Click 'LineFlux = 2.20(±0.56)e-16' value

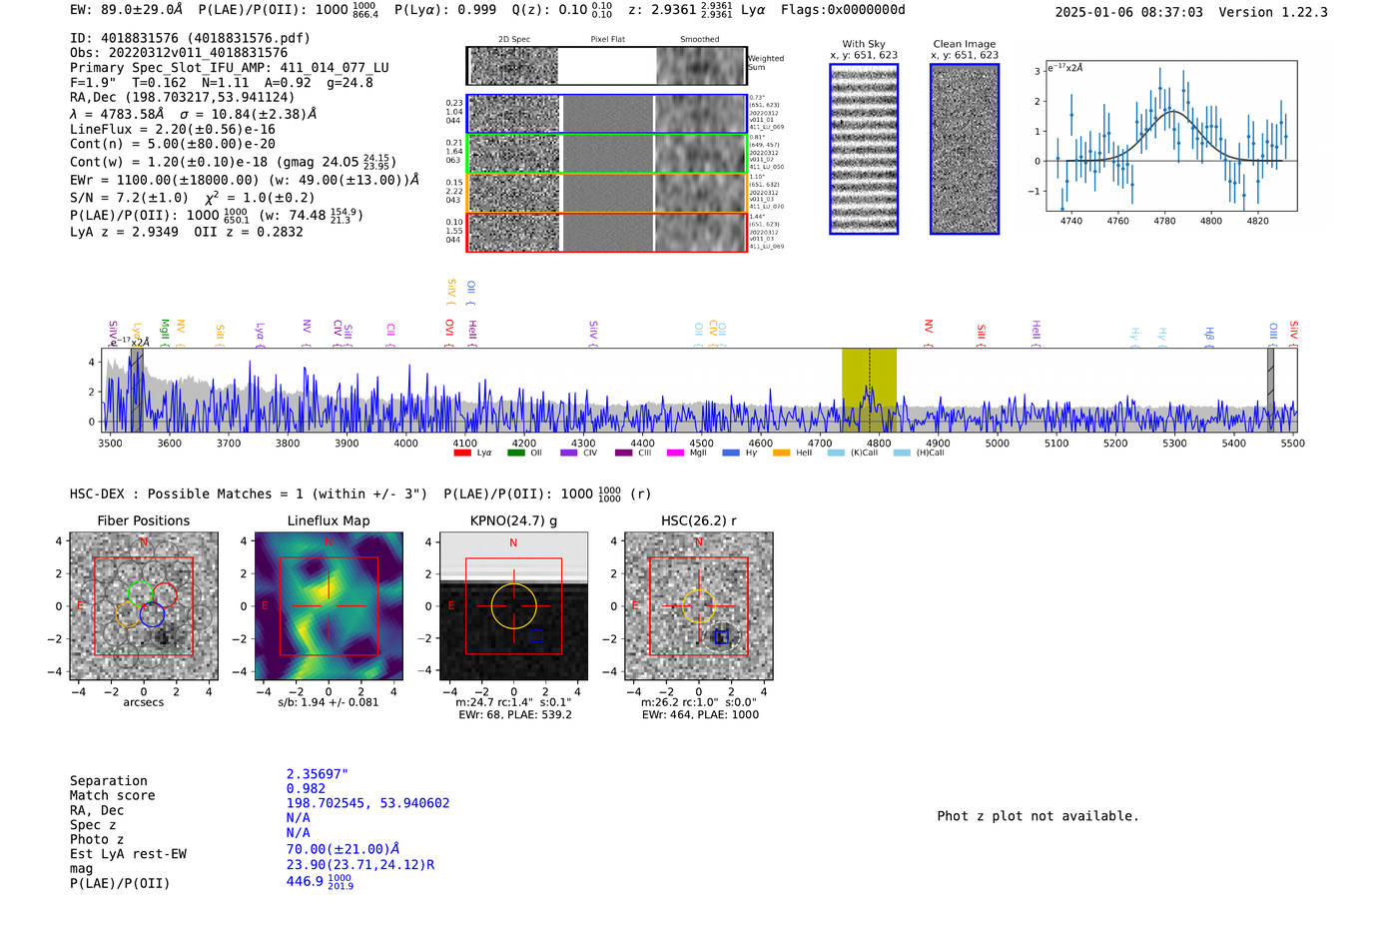coord(173,129)
